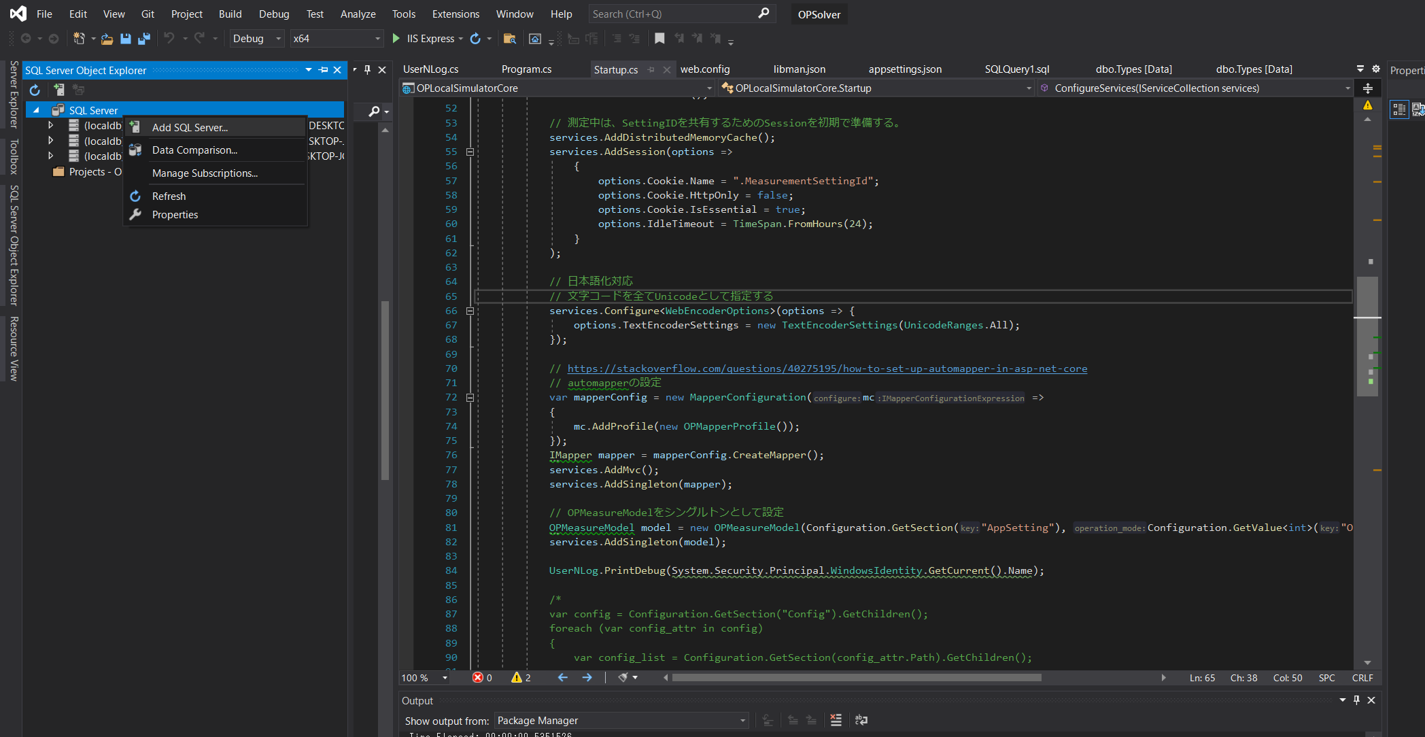This screenshot has width=1425, height=737.
Task: Expand the first localdb database node
Action: (x=51, y=125)
